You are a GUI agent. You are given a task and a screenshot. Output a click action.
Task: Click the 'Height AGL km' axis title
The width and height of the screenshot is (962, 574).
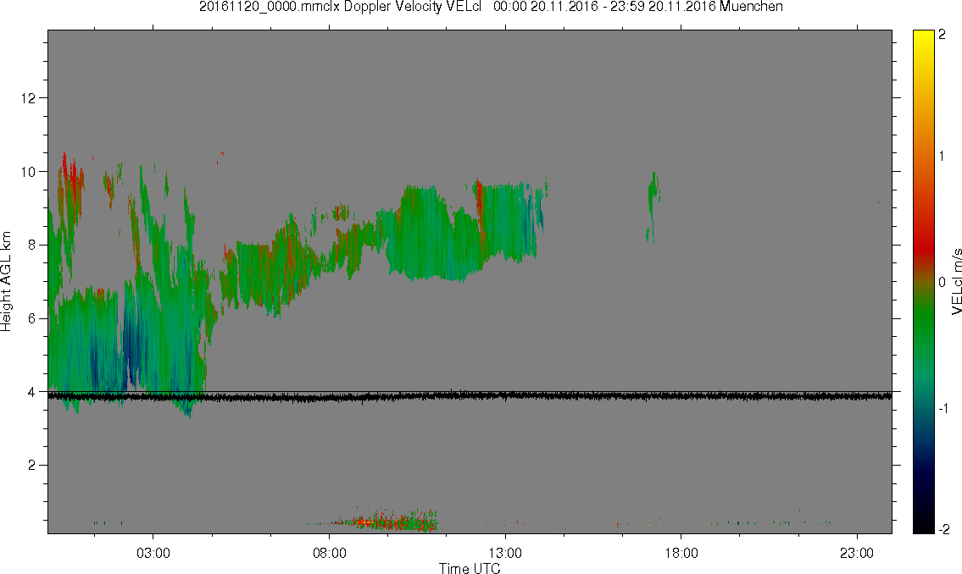coord(6,282)
